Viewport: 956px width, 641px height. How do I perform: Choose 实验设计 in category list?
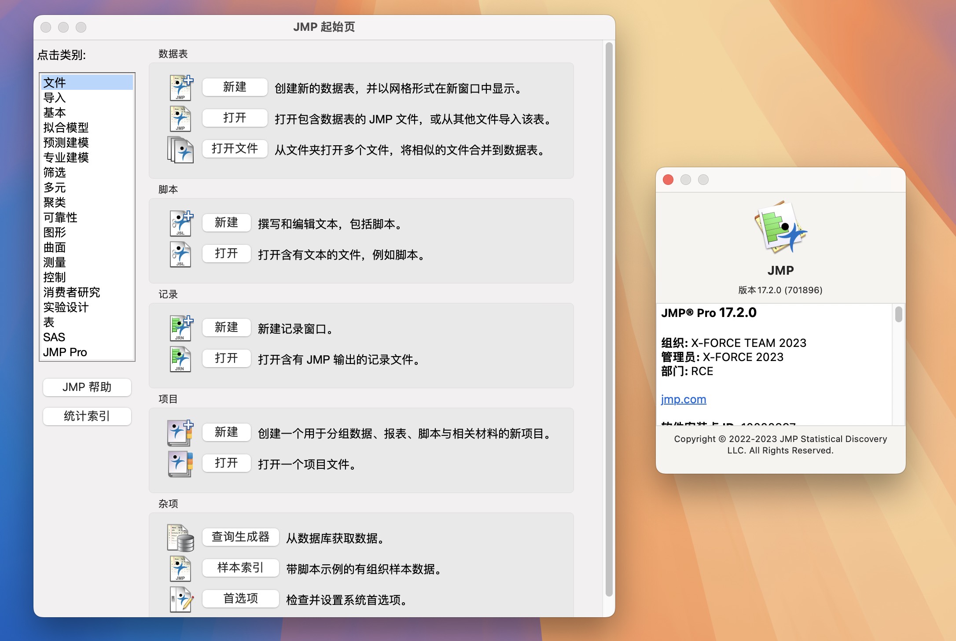pos(87,307)
